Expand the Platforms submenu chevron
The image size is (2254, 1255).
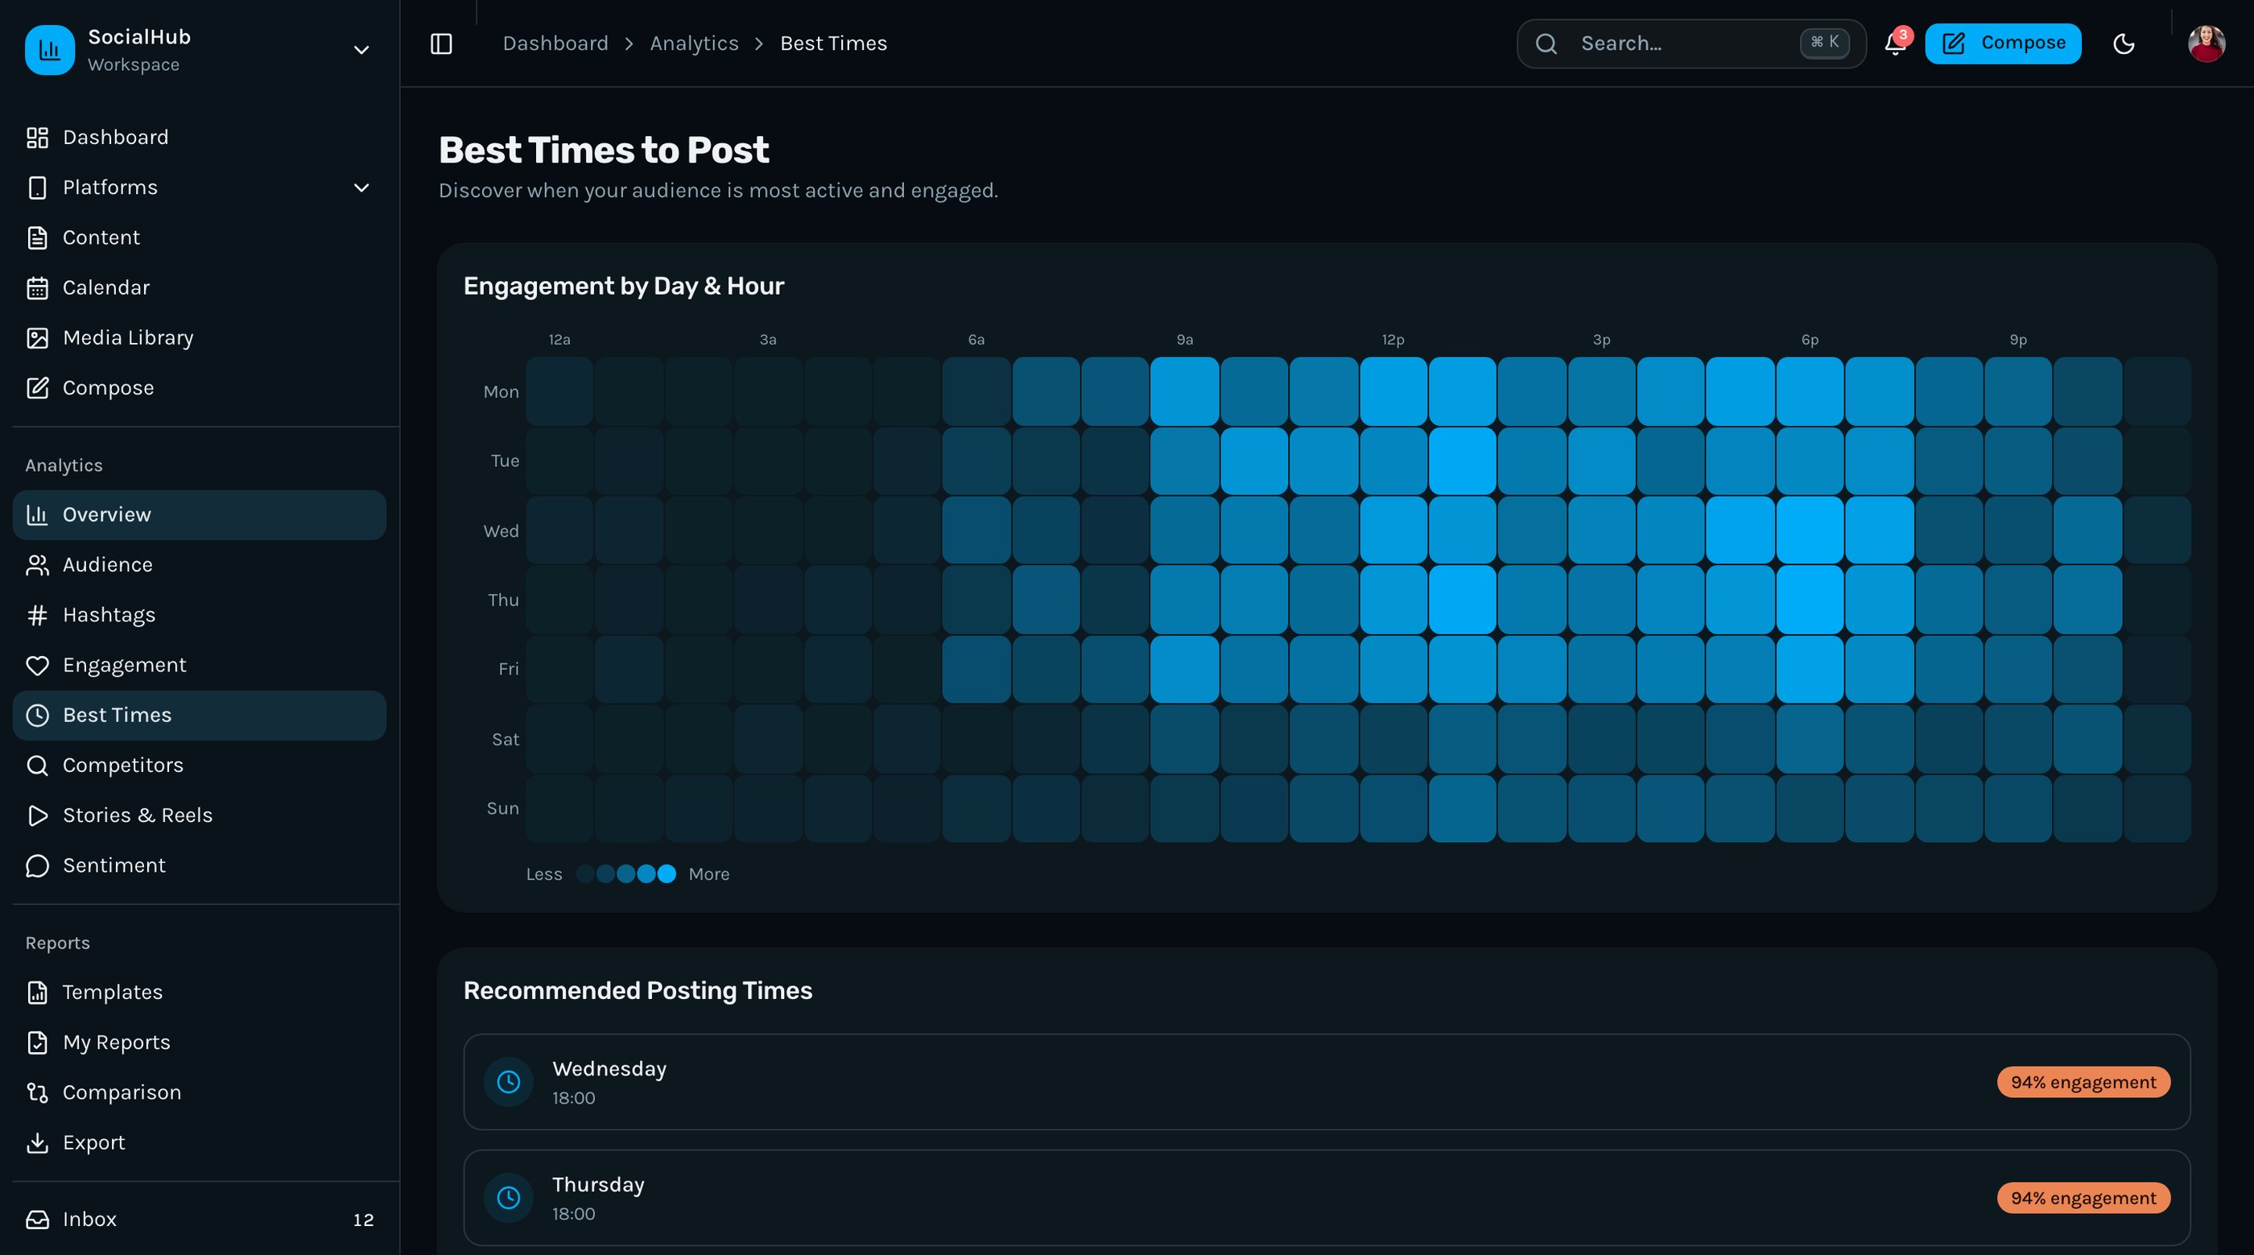(361, 188)
